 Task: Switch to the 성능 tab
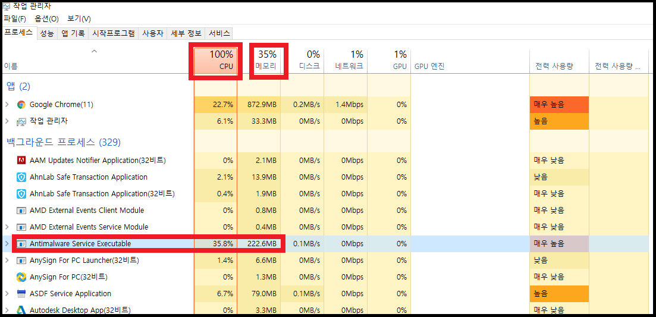(x=47, y=34)
